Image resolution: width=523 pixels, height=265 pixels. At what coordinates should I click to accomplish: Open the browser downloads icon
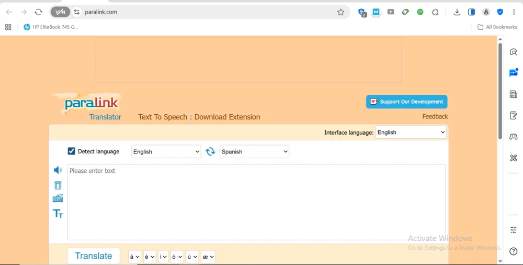tap(457, 12)
